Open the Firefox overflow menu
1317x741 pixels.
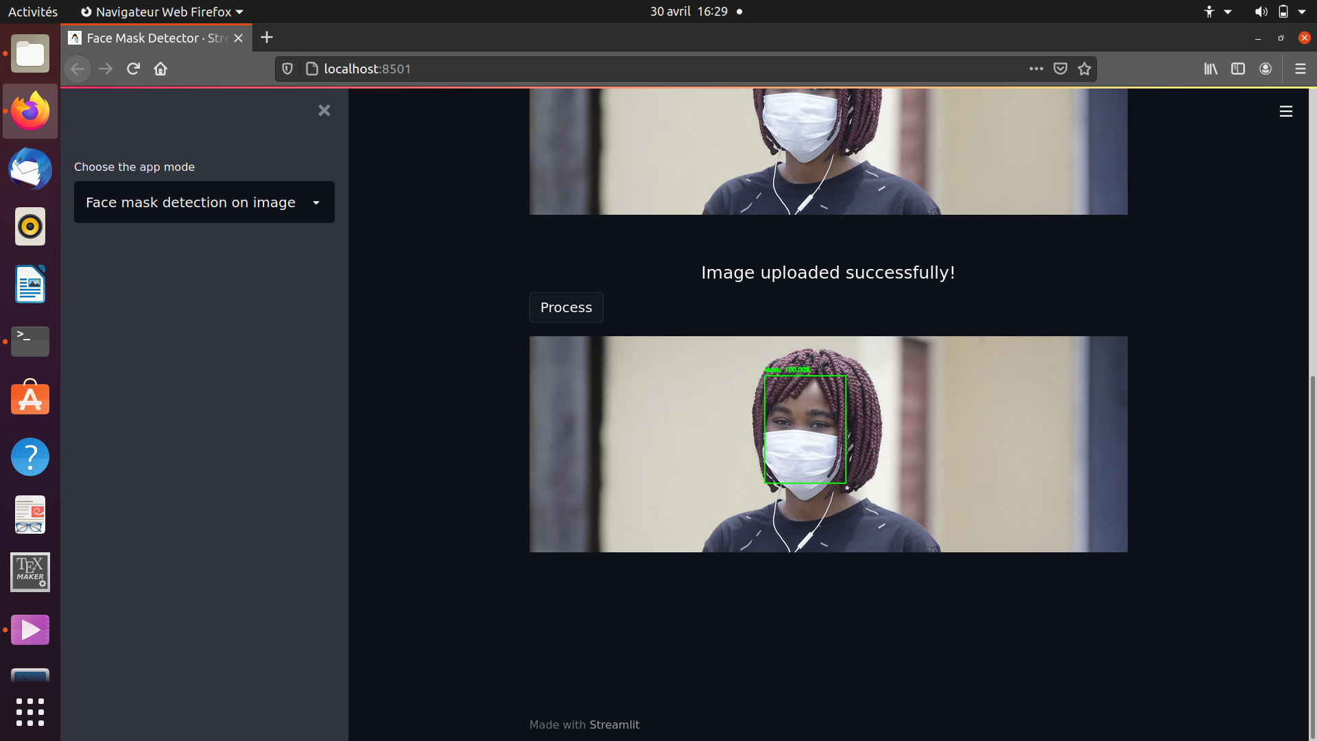point(1037,69)
